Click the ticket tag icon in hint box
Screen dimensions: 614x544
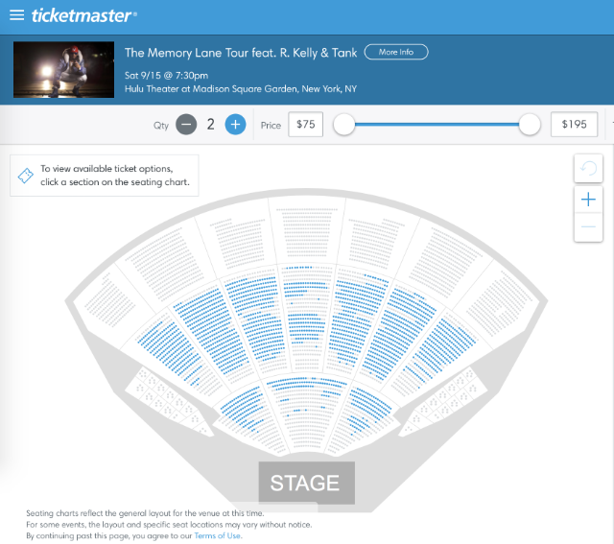click(x=26, y=176)
